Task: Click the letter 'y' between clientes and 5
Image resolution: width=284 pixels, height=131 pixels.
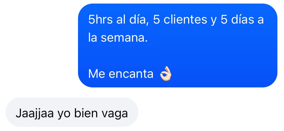Action: (213, 21)
